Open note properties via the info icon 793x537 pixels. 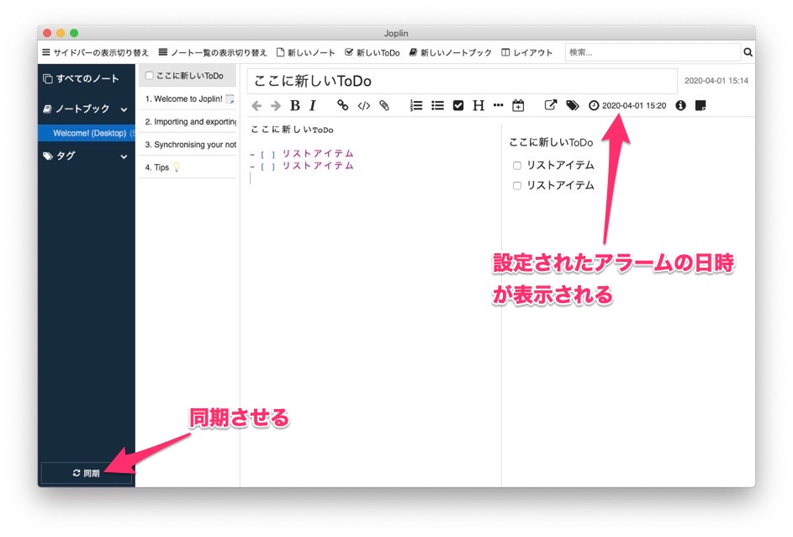pos(680,105)
